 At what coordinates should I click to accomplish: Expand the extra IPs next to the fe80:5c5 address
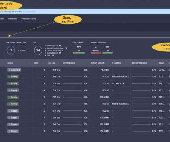click(128, 77)
